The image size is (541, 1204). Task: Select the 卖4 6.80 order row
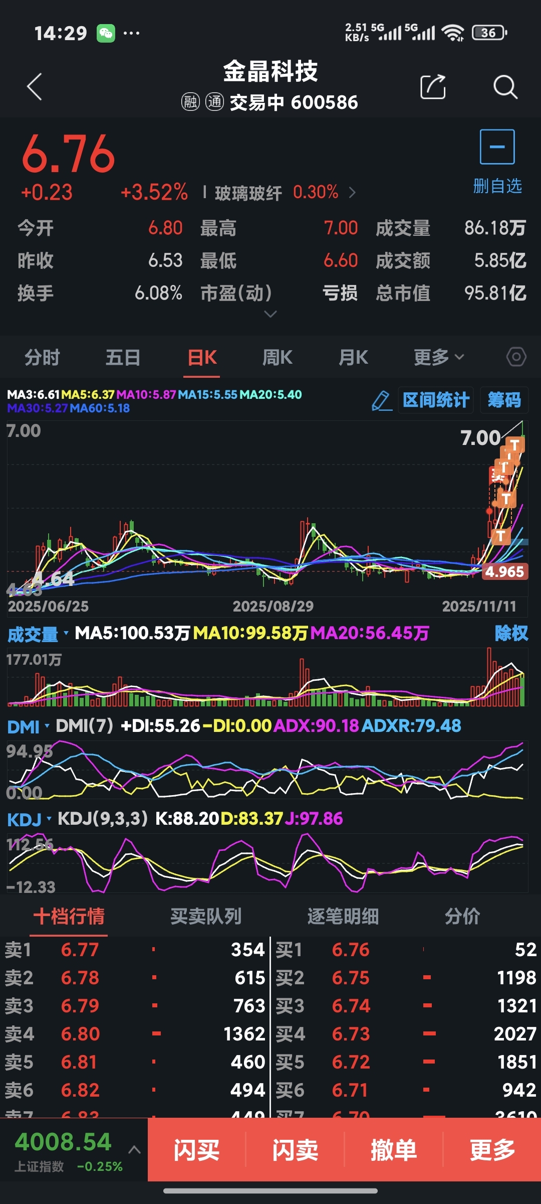135,1033
